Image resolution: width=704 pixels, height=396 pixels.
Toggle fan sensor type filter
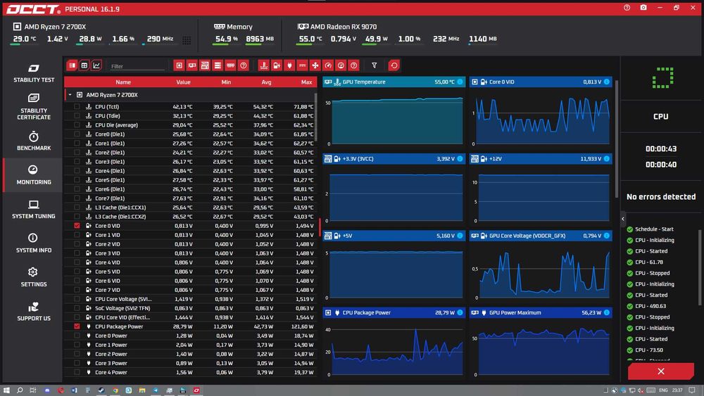click(315, 65)
